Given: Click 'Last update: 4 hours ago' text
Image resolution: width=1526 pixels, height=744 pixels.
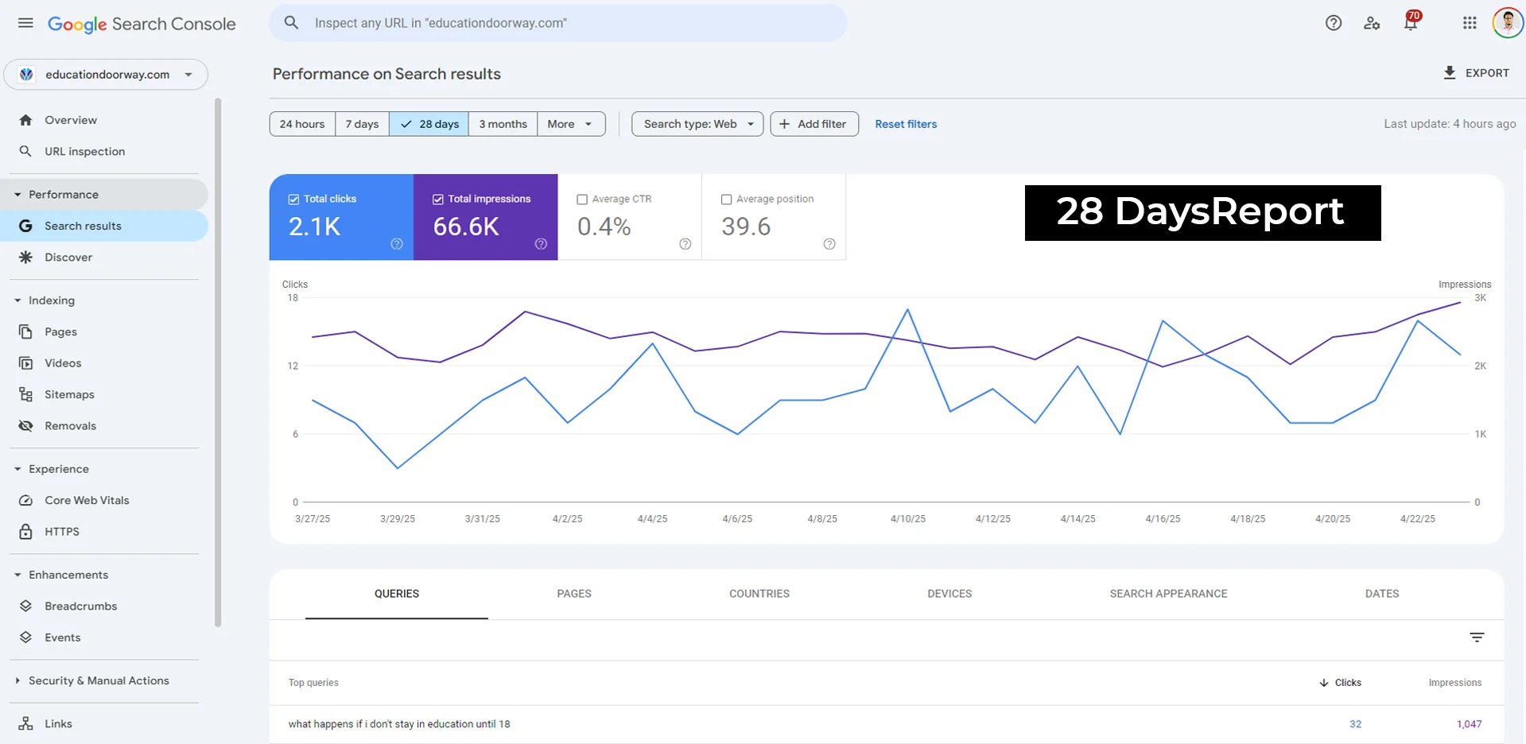Looking at the screenshot, I should coord(1450,124).
